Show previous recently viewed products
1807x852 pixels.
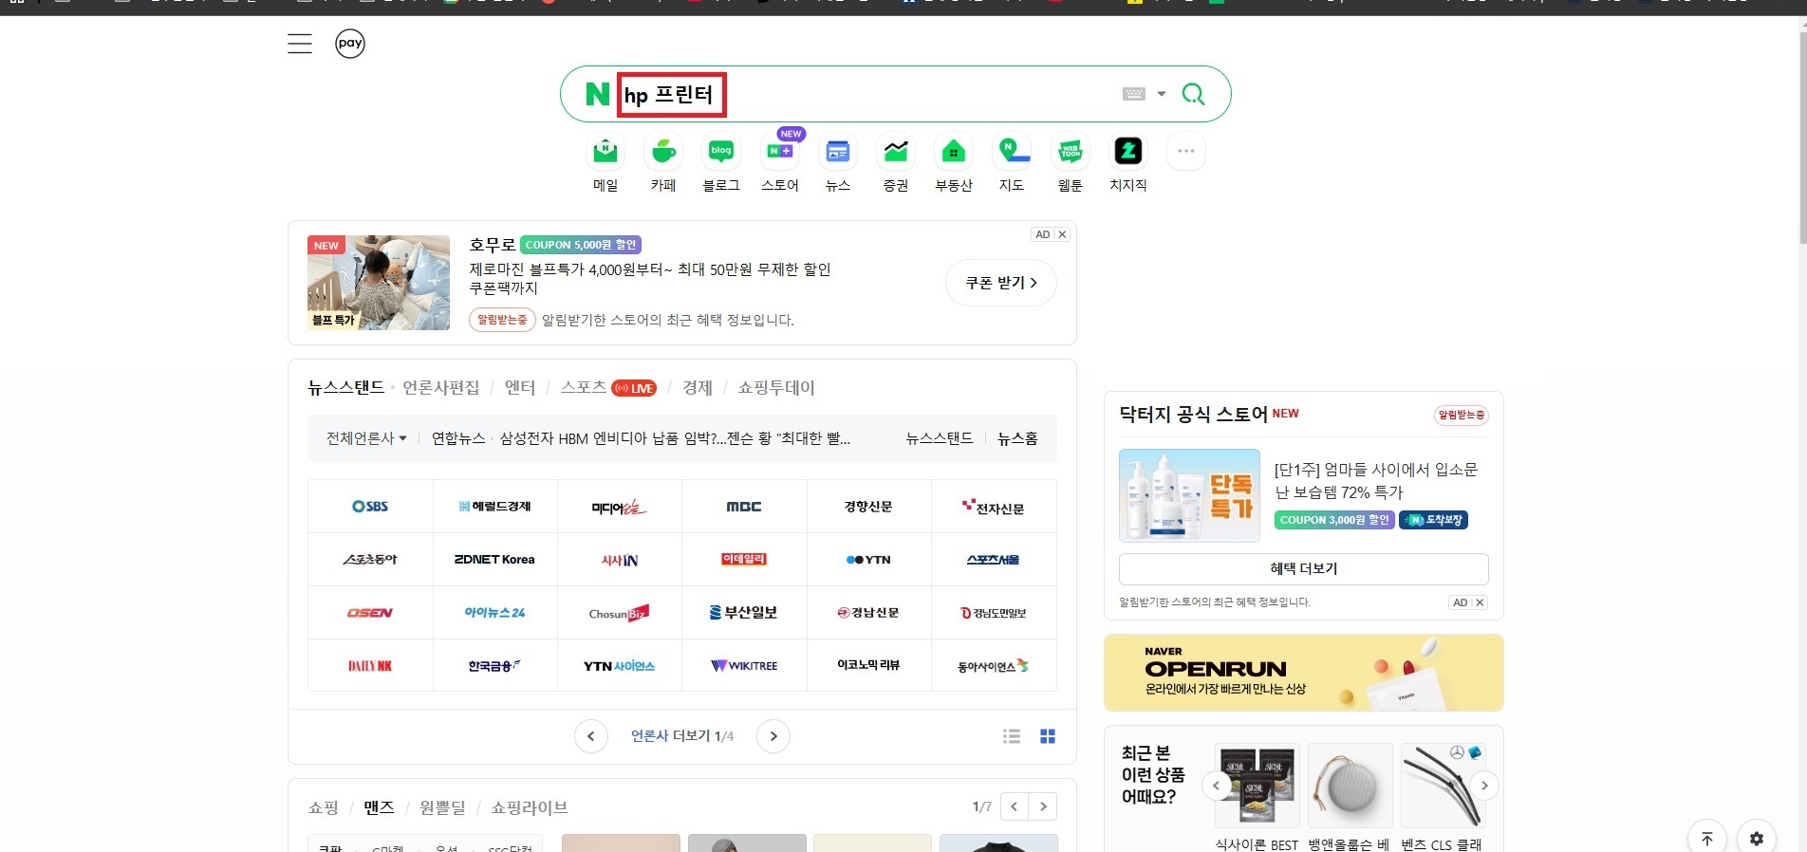1216,786
